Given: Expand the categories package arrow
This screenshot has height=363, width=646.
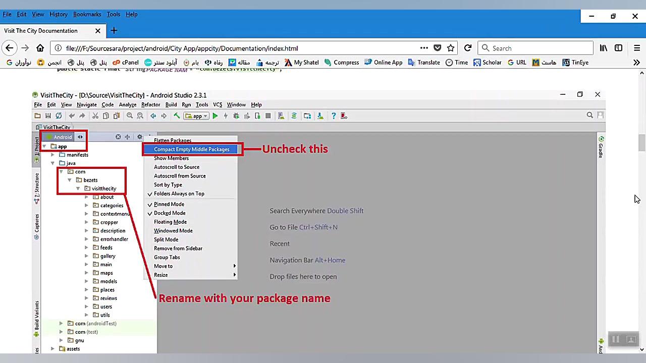Looking at the screenshot, I should (86, 205).
